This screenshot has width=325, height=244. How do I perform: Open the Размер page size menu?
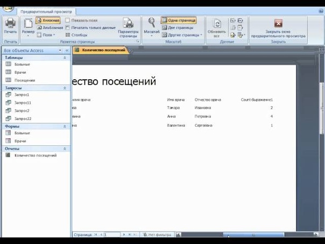[28, 26]
